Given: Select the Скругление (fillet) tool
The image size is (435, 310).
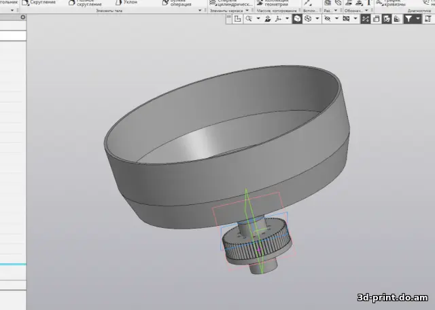Looking at the screenshot, I should [39, 3].
